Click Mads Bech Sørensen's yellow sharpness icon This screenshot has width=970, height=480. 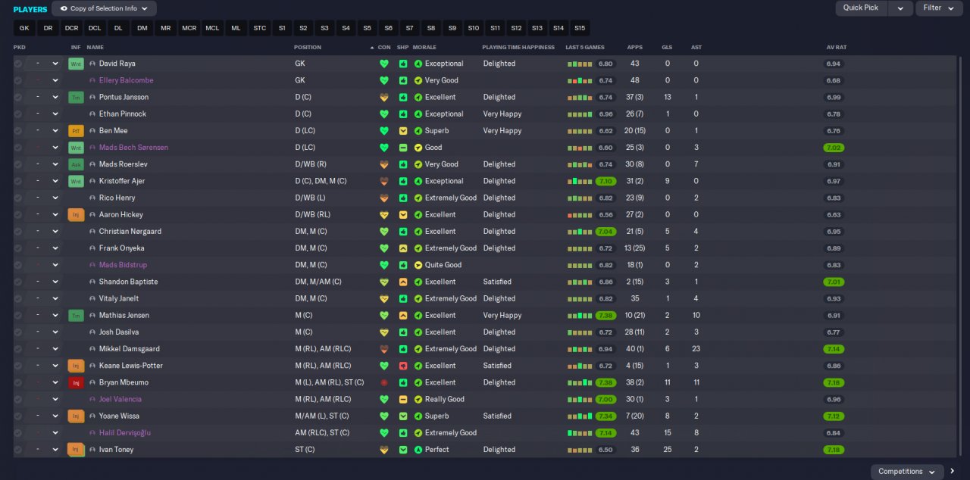coord(403,148)
